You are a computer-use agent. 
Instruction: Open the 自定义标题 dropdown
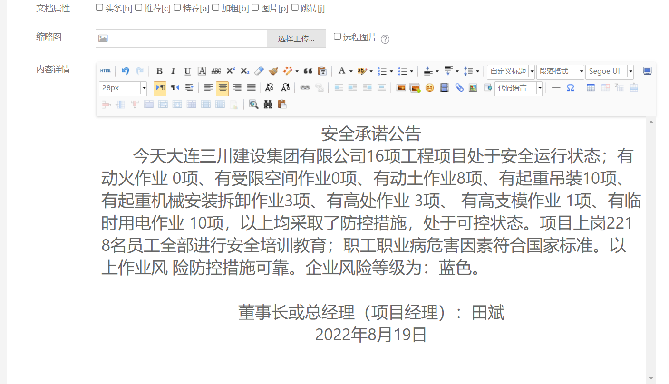[511, 71]
